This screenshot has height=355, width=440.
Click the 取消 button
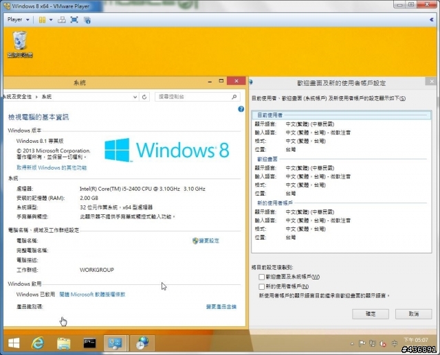(x=413, y=314)
